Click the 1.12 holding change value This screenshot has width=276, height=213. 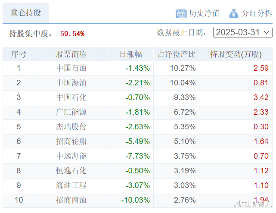tap(261, 171)
